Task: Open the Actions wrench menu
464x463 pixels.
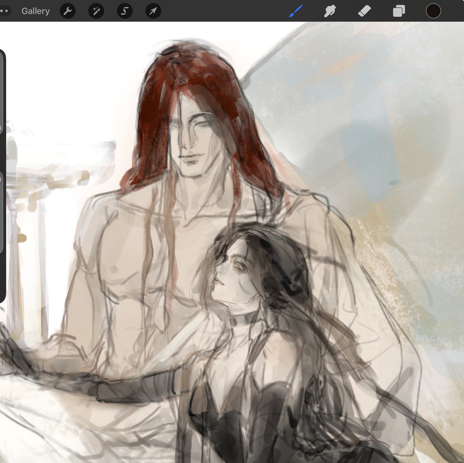Action: coord(68,11)
